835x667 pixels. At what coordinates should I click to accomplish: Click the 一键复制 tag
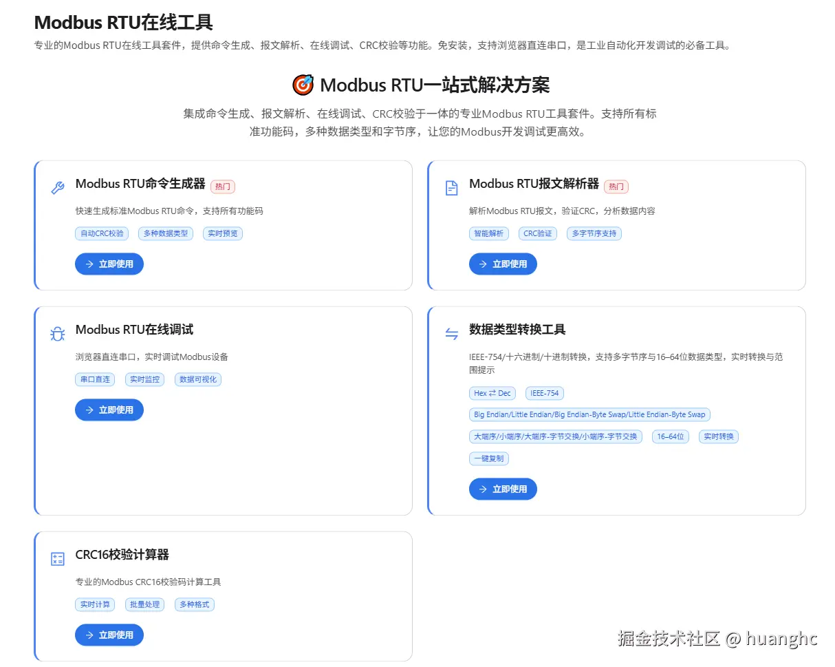click(x=489, y=458)
